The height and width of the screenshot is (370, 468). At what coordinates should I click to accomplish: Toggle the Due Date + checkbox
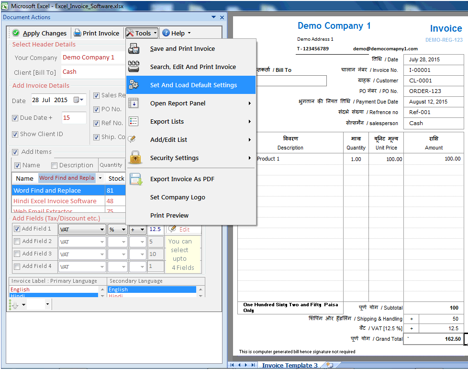click(x=15, y=118)
